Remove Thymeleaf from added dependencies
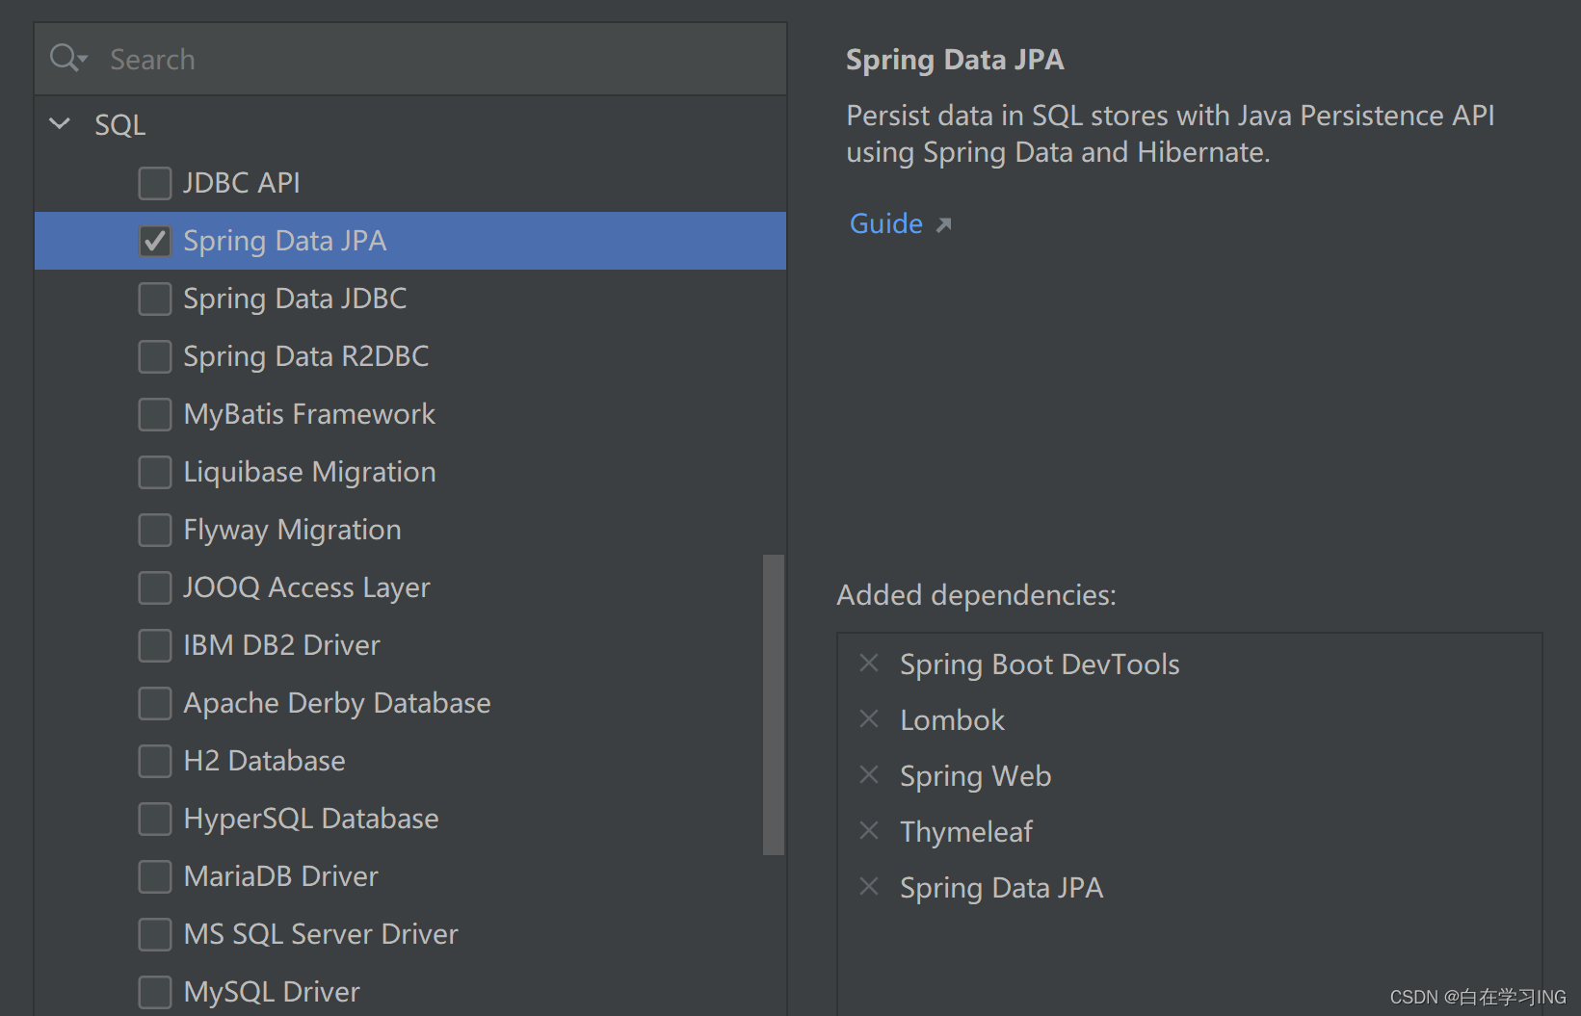The width and height of the screenshot is (1581, 1016). click(869, 831)
